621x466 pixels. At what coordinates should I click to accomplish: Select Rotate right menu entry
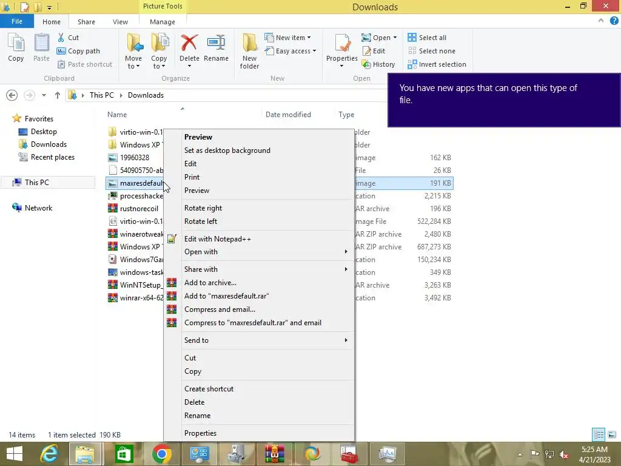203,208
